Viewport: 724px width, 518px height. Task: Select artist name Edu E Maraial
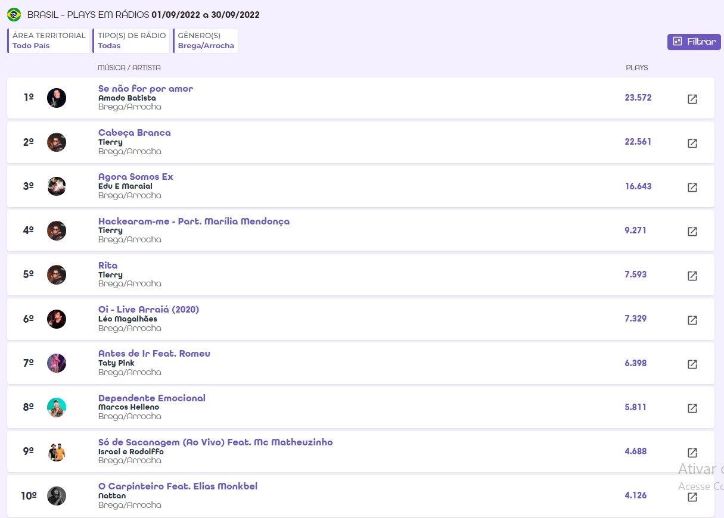(125, 186)
